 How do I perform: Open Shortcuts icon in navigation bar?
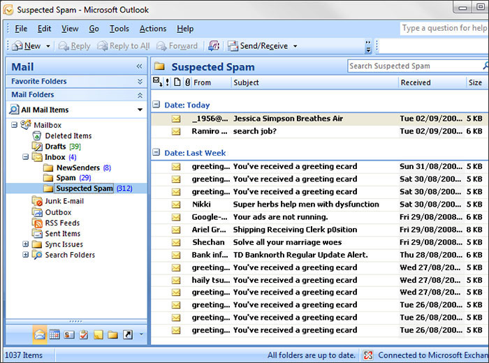point(128,334)
